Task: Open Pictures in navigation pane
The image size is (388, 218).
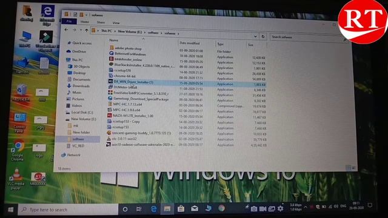Action: click(x=75, y=99)
